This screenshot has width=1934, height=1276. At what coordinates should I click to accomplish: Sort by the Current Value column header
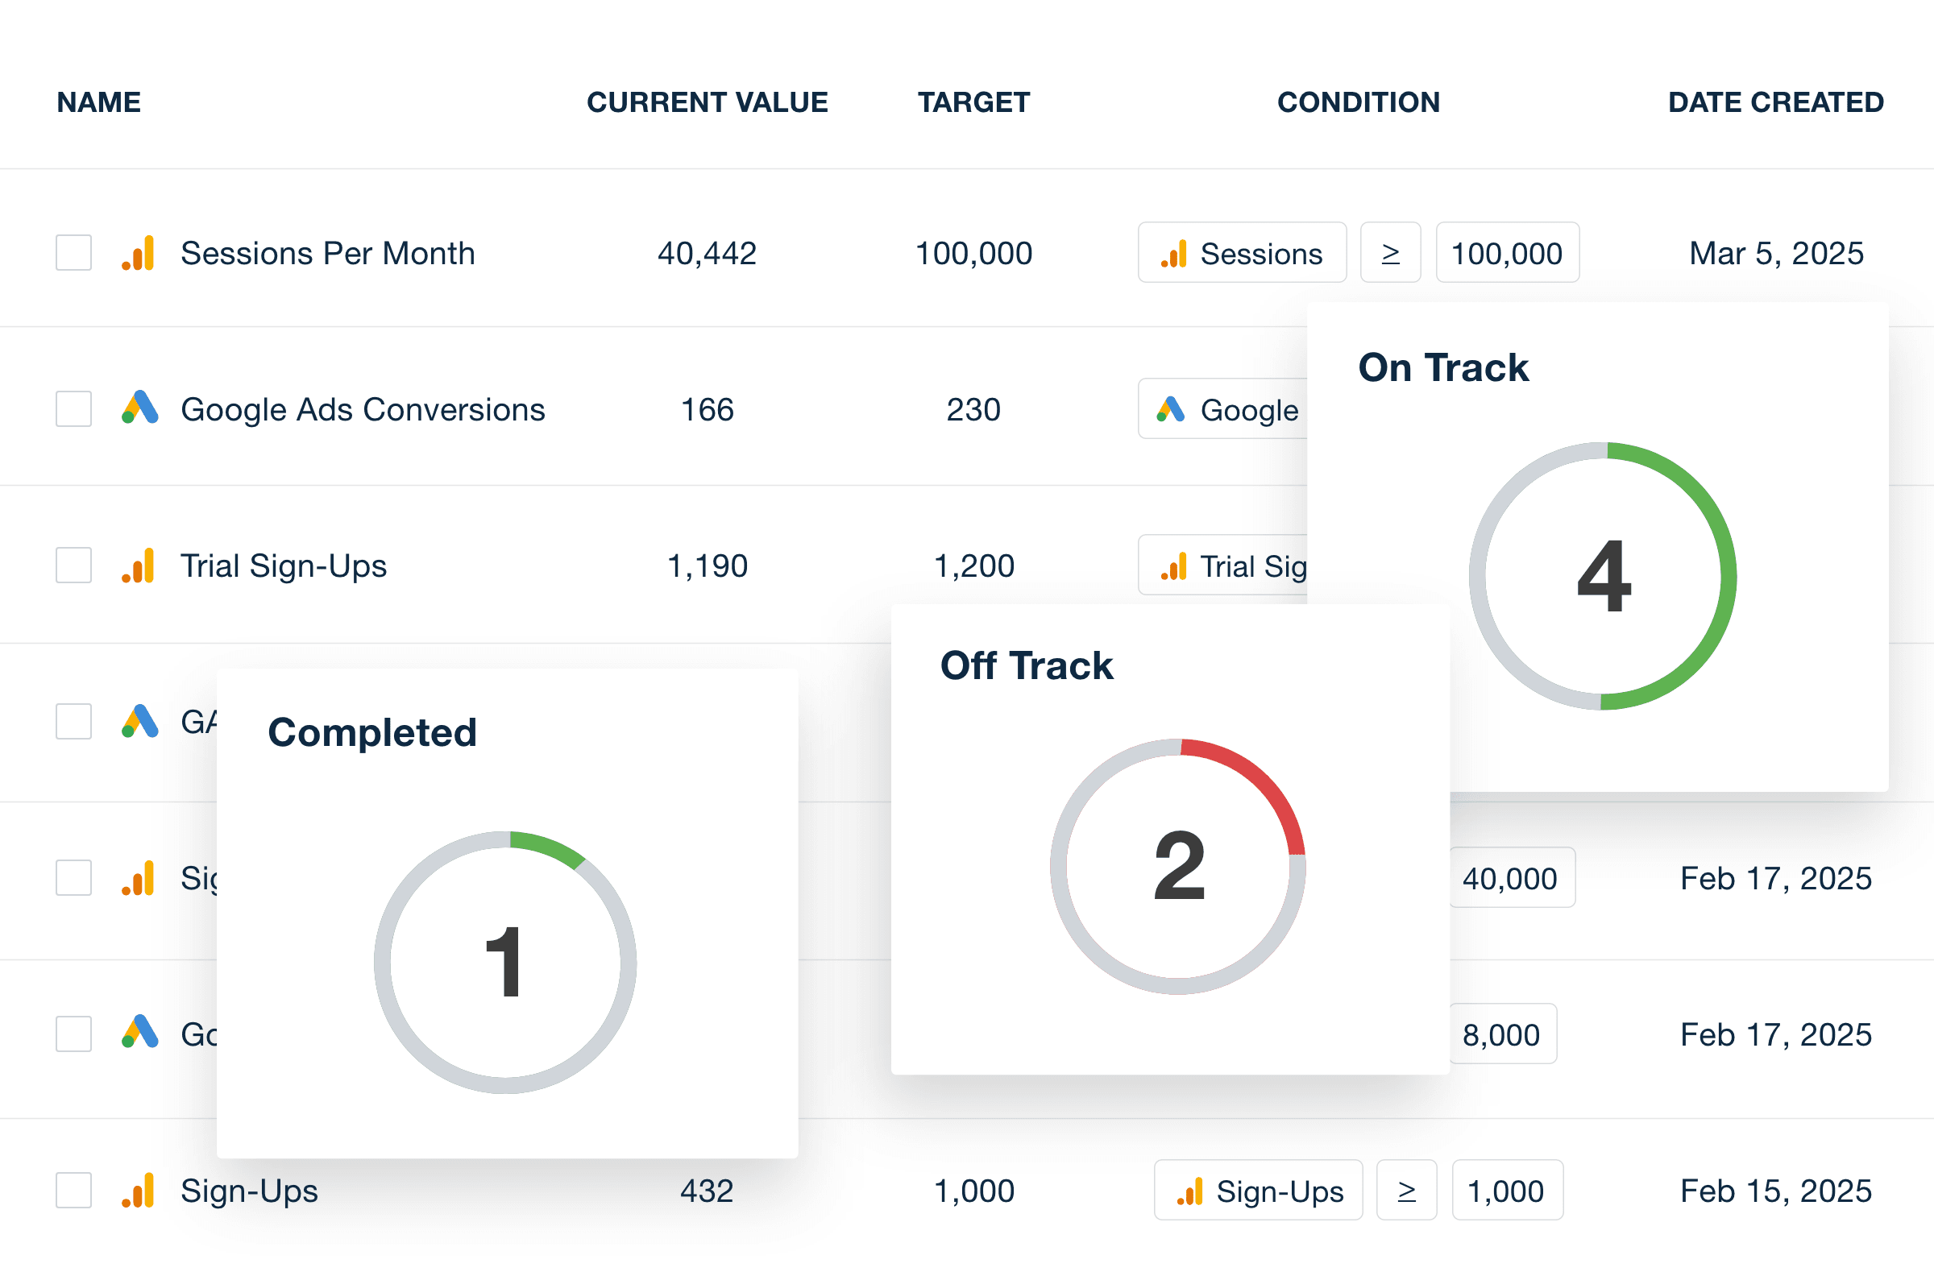(x=707, y=102)
